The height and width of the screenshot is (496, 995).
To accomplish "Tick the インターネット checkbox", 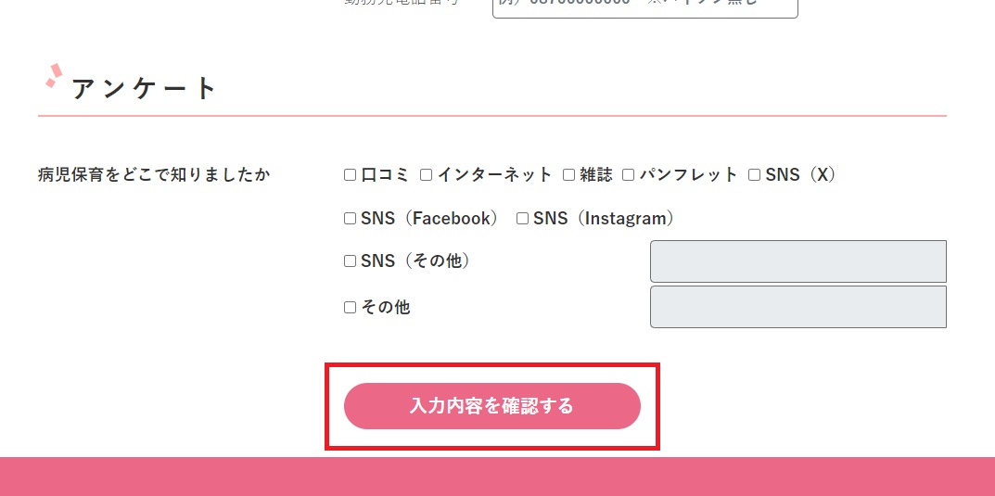I will [x=427, y=174].
